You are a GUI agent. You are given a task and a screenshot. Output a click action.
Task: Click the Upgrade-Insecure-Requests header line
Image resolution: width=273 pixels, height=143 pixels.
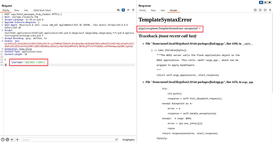click(x=22, y=22)
